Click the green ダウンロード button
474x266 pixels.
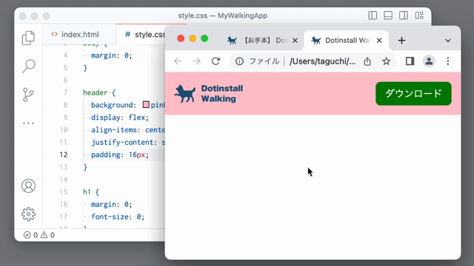(413, 94)
